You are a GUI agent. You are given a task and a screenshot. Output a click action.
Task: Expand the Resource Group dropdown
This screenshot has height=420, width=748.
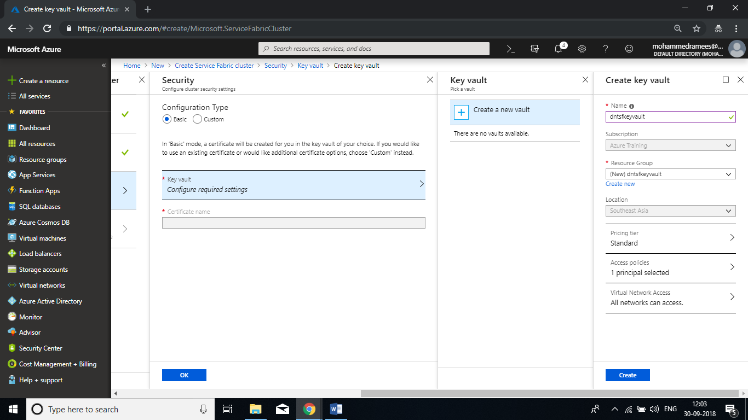point(670,174)
